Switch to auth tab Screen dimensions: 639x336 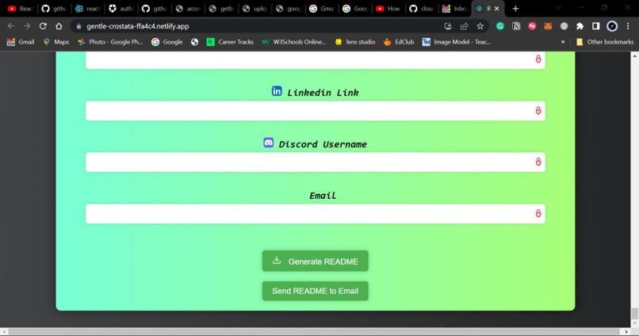(x=121, y=9)
